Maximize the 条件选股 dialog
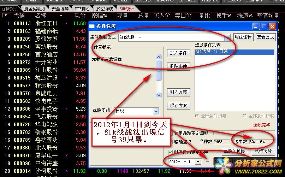Screen dimensions: 285x177 point(264,26)
